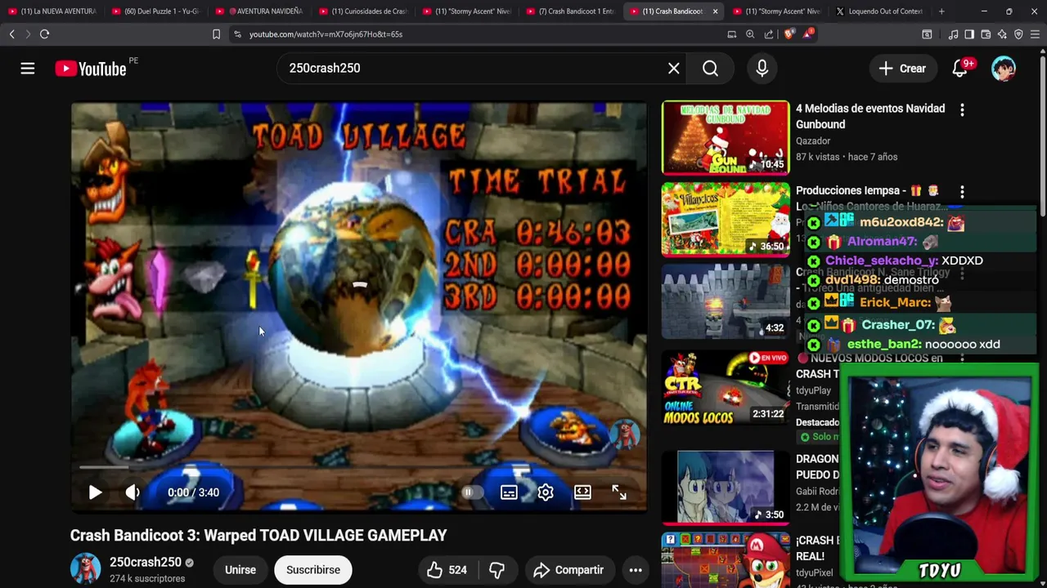1047x588 pixels.
Task: Open the 3:50 Dragon video thumbnail
Action: coord(726,487)
